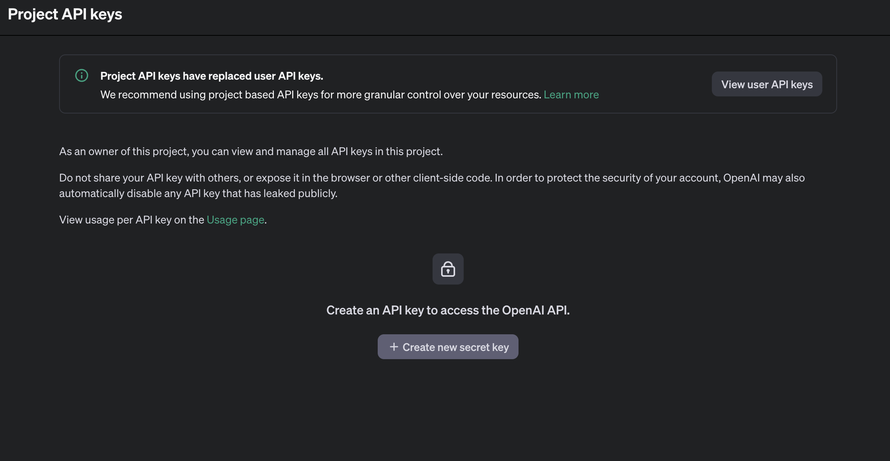The width and height of the screenshot is (890, 461).
Task: Click the bold banner headline about replaced keys
Action: (212, 76)
